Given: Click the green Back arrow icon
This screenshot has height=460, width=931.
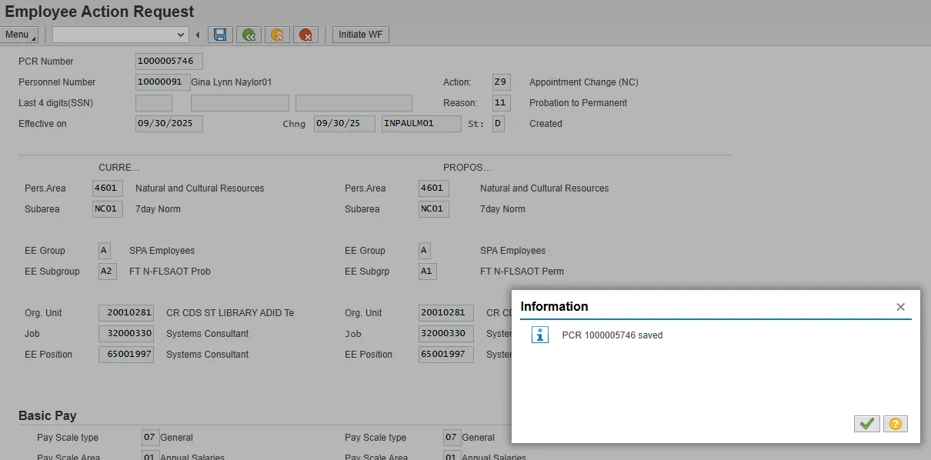Looking at the screenshot, I should click(248, 35).
